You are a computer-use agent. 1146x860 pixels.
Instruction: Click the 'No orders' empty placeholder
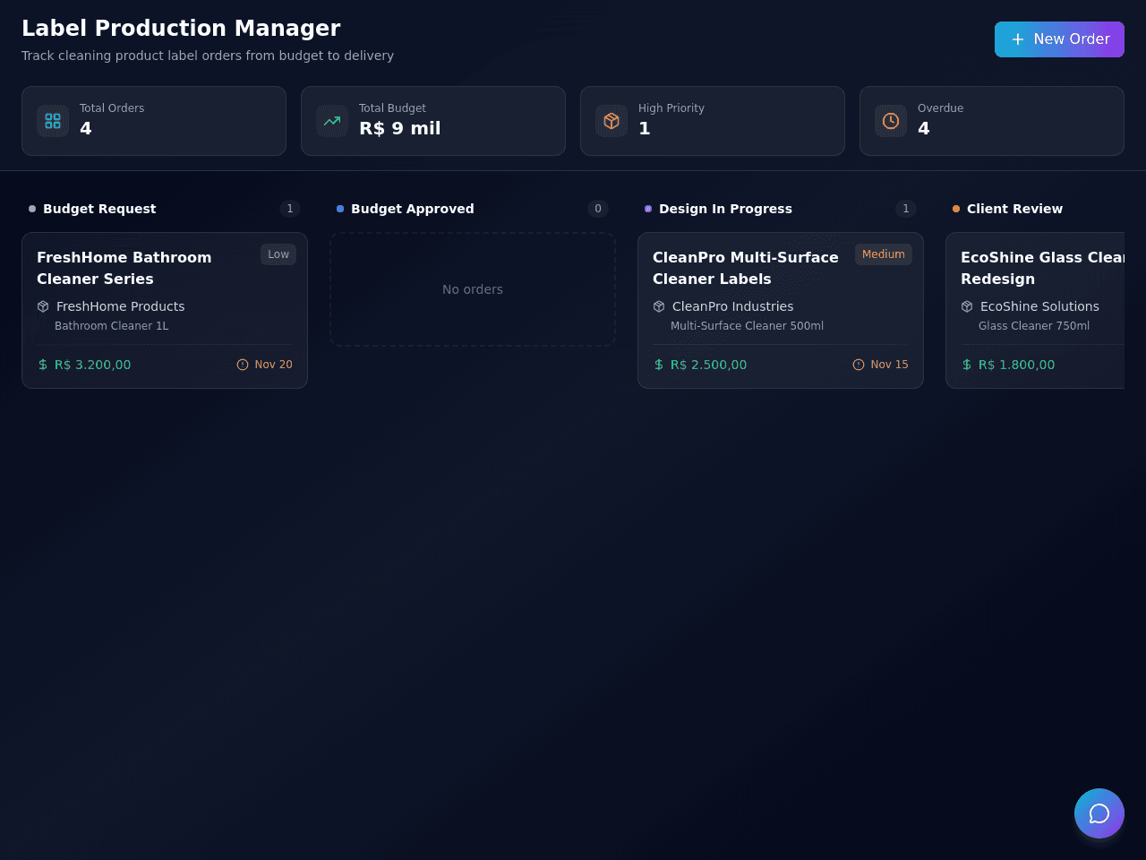click(x=473, y=289)
